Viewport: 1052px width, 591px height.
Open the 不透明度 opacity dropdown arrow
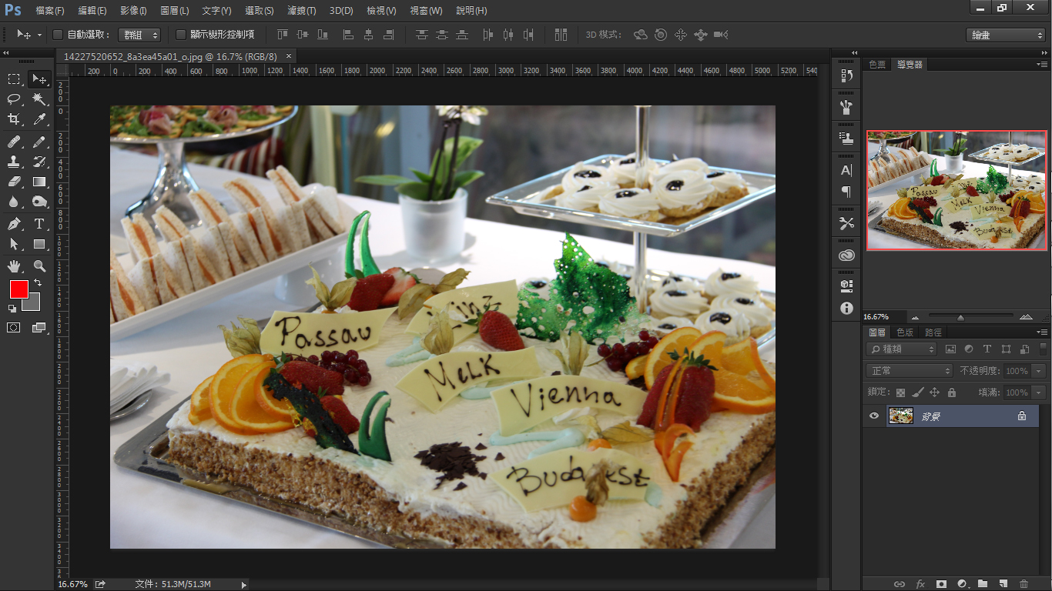click(x=1039, y=371)
